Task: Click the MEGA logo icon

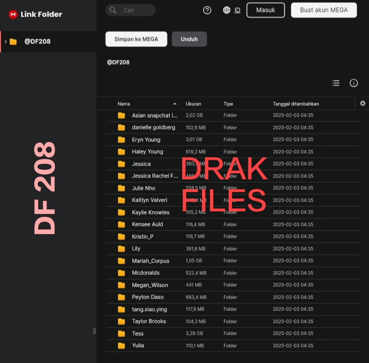Action: point(13,14)
